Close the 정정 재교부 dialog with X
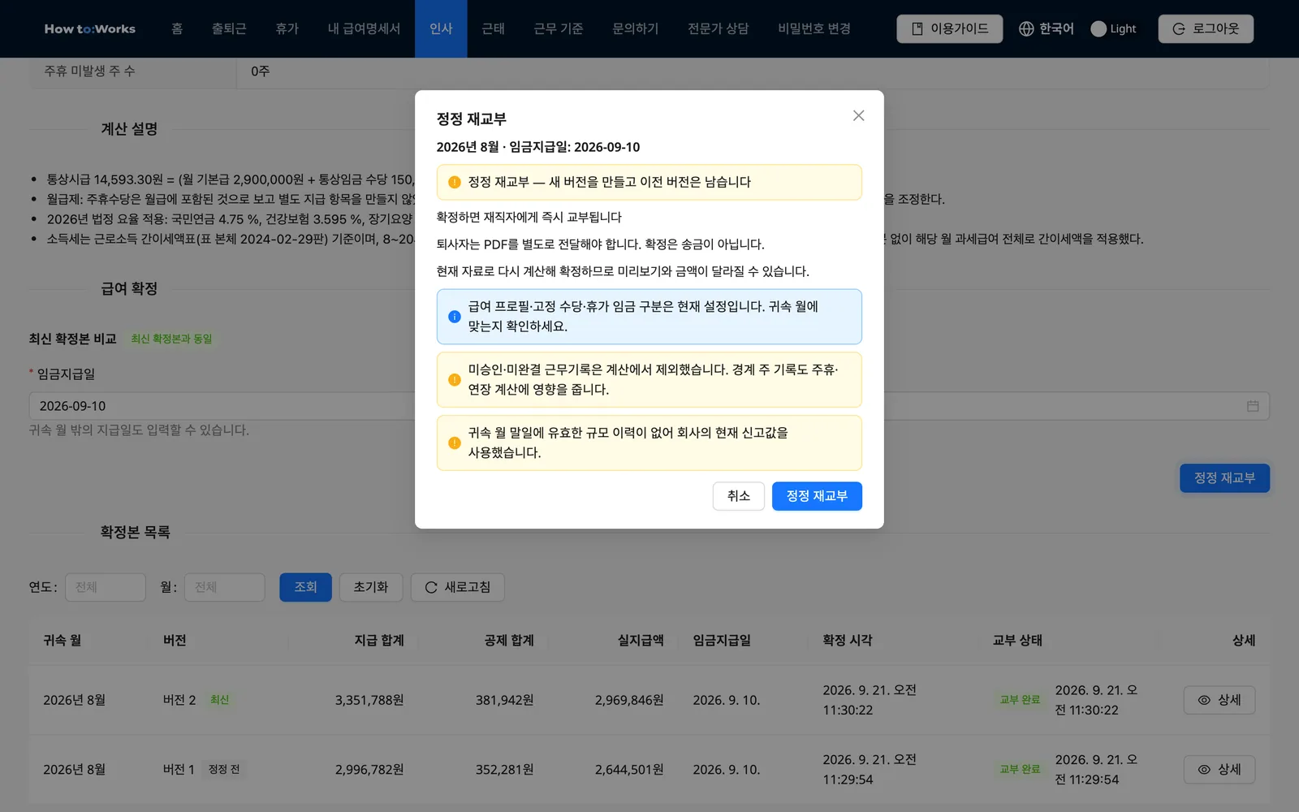The image size is (1299, 812). click(858, 115)
